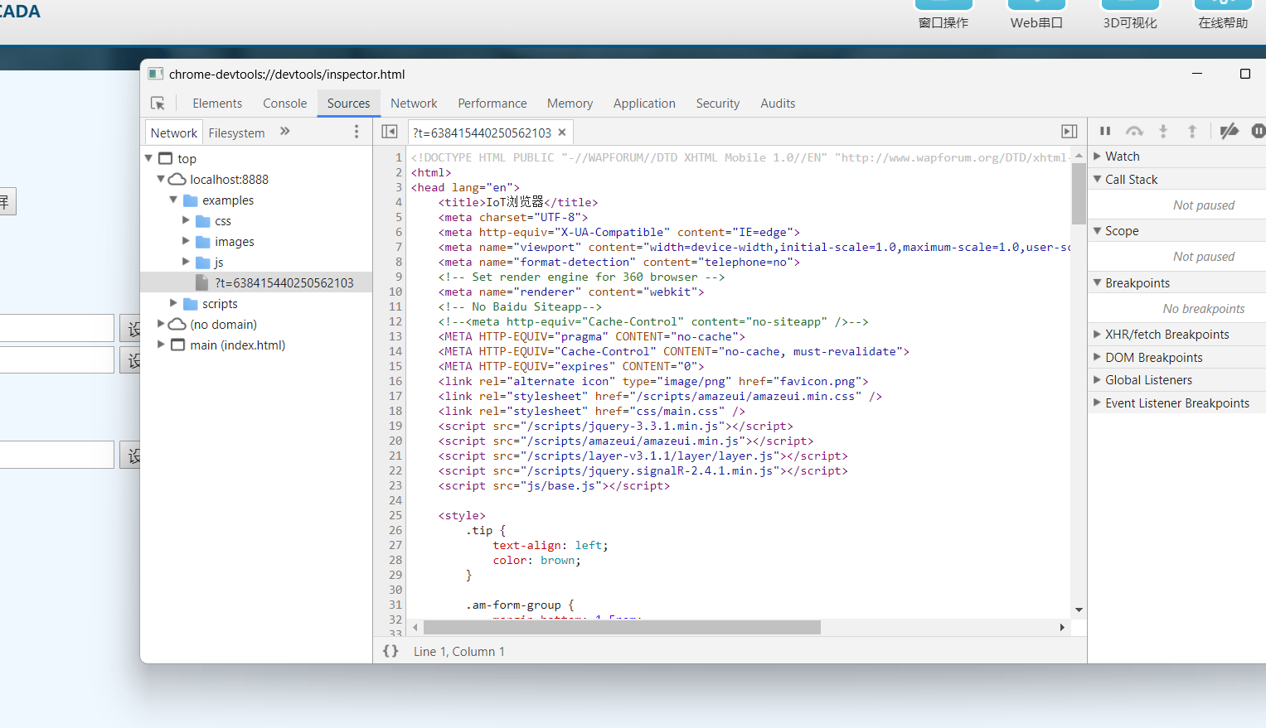This screenshot has width=1266, height=728.
Task: Click the code editor horizontal scrollbar thumb
Action: [622, 628]
